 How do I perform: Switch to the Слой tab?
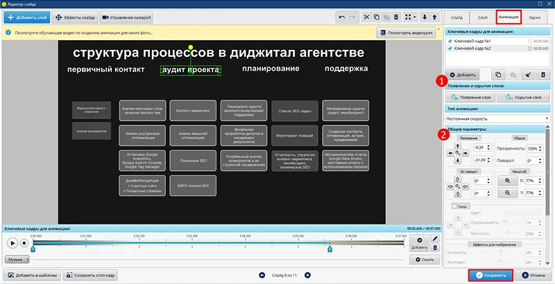pos(482,17)
